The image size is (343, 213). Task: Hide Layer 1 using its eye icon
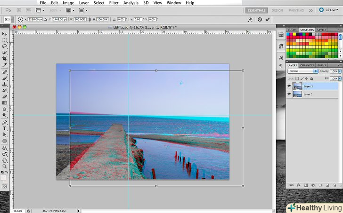[289, 86]
